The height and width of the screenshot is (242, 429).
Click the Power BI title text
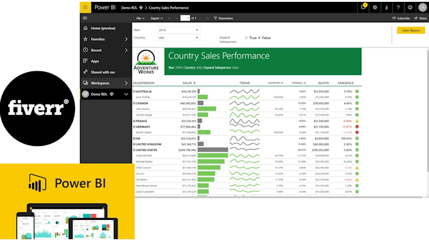105,8
